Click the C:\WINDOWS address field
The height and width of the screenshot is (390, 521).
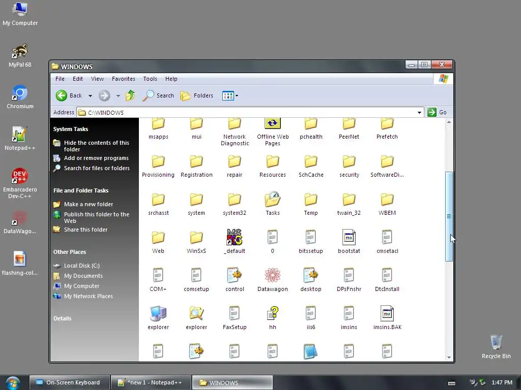tap(247, 112)
